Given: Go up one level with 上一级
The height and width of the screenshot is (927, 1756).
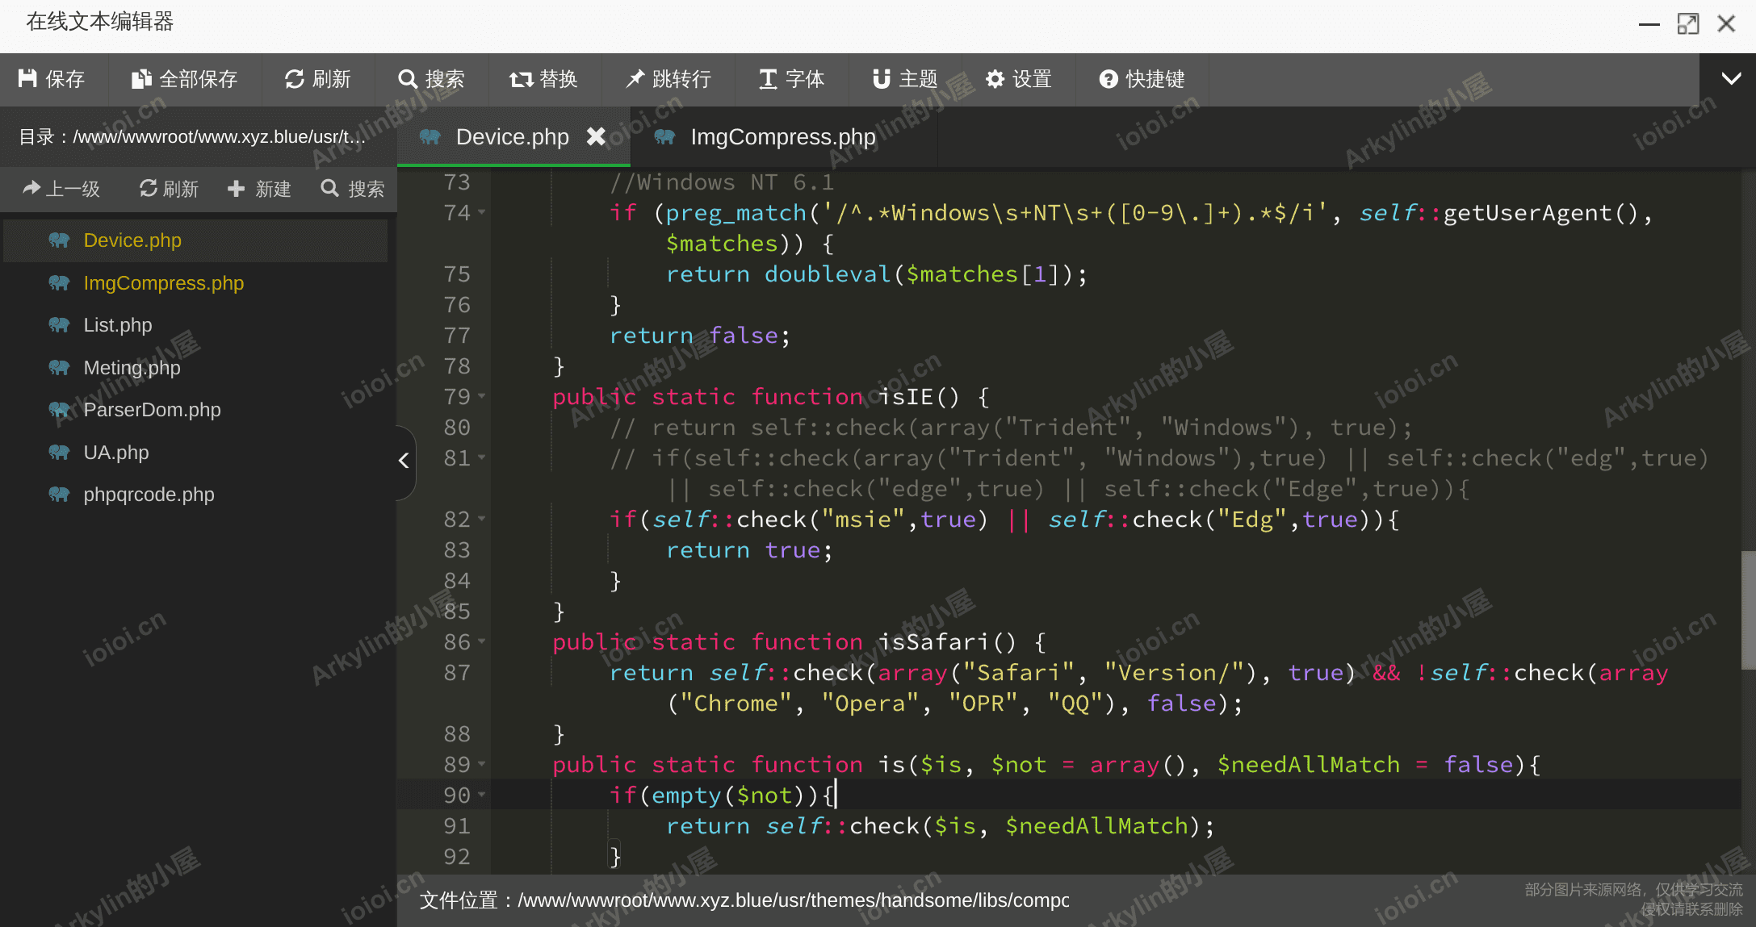Looking at the screenshot, I should pos(61,189).
